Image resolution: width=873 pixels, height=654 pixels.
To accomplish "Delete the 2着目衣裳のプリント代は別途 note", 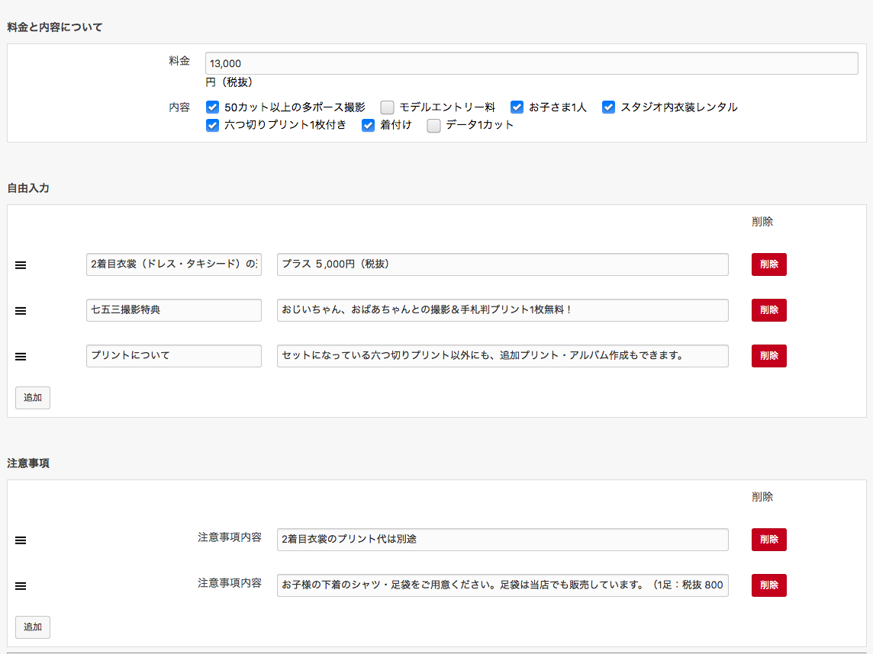I will pos(768,540).
